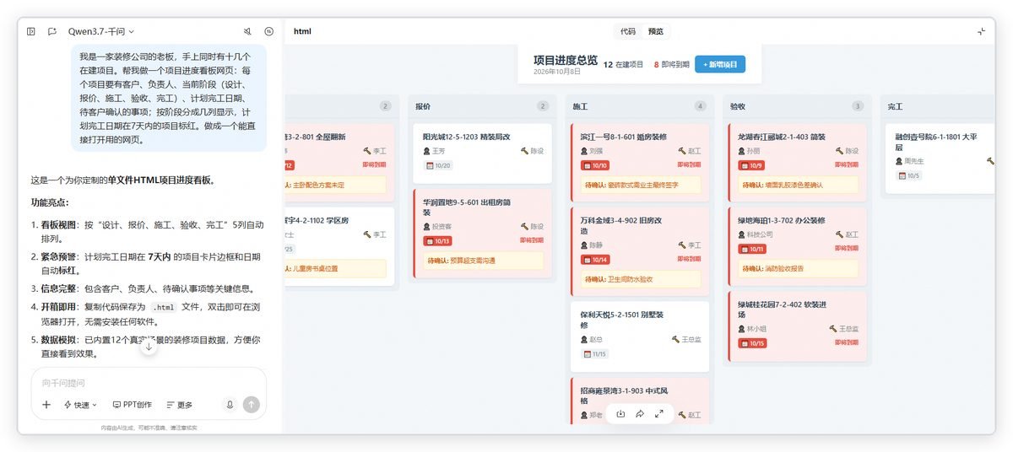This screenshot has width=1013, height=452.
Task: Expand the 快速 mode dropdown
Action: 81,405
